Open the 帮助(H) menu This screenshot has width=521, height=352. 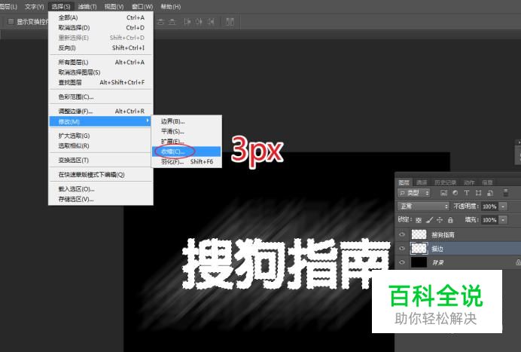click(x=171, y=6)
